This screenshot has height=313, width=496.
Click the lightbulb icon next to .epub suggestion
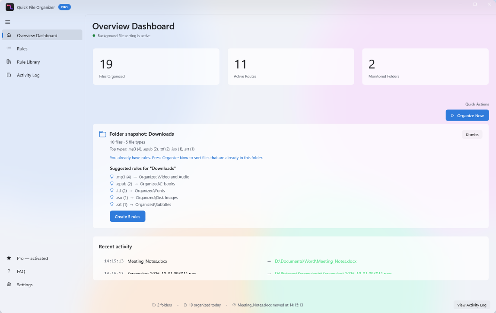tap(111, 184)
